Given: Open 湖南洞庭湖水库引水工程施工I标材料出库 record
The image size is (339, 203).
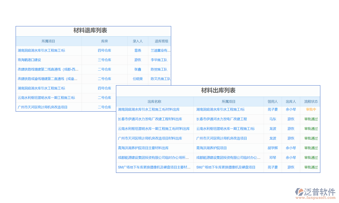Looking at the screenshot, I should tap(149, 110).
